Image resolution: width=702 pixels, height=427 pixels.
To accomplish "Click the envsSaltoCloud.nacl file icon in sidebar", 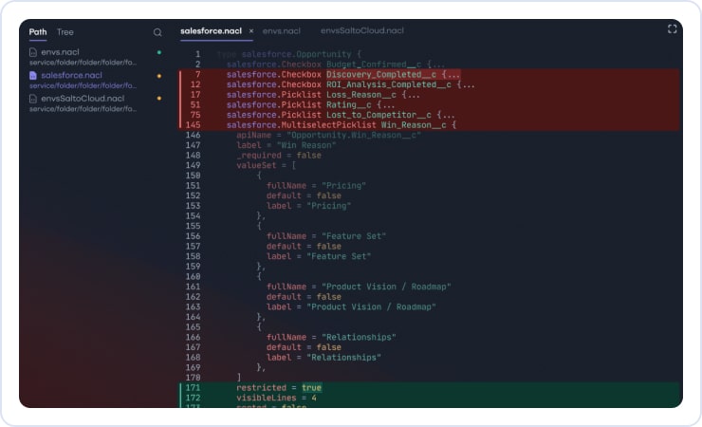I will [32, 99].
